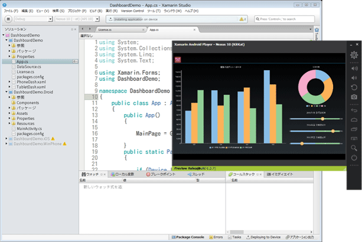The width and height of the screenshot is (362, 242).
Task: Adjust the first slider in the dashboard app
Action: (316, 119)
